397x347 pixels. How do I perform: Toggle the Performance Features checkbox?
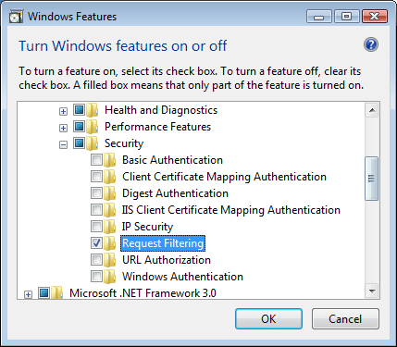coord(79,127)
